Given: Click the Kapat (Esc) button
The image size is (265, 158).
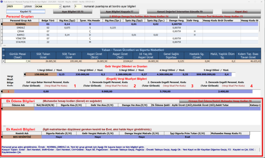Looking at the screenshot, I should tap(241, 11).
